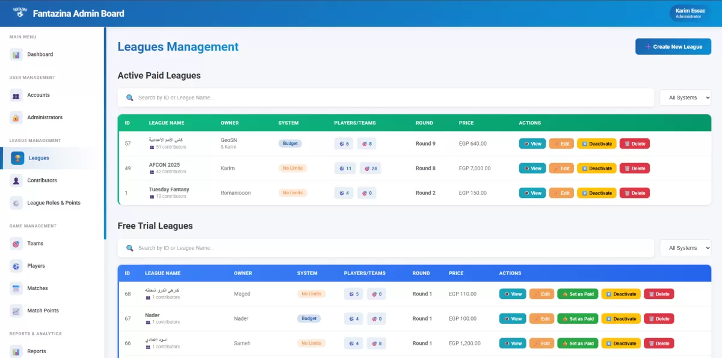
Task: Deactivate the AFCON 2025 league
Action: (596, 168)
